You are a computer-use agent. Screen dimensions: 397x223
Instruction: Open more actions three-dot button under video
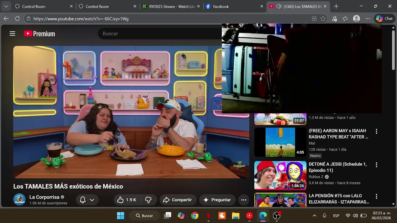click(244, 200)
